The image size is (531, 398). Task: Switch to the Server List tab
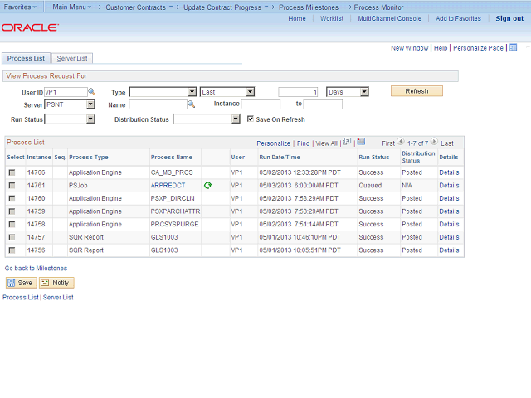pyautogui.click(x=72, y=59)
